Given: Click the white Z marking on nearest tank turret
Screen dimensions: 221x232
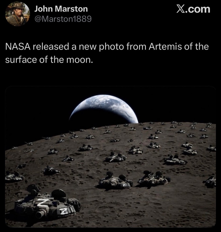Looking at the screenshot, I should (x=42, y=202).
